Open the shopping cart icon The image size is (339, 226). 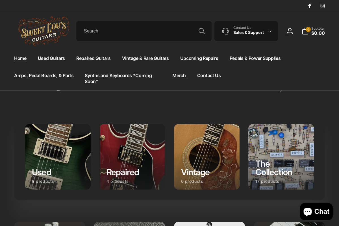pyautogui.click(x=305, y=31)
